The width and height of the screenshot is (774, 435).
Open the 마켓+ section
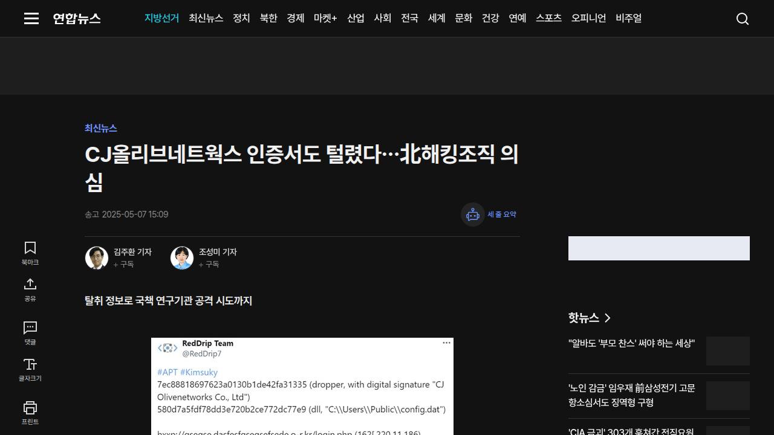click(325, 18)
